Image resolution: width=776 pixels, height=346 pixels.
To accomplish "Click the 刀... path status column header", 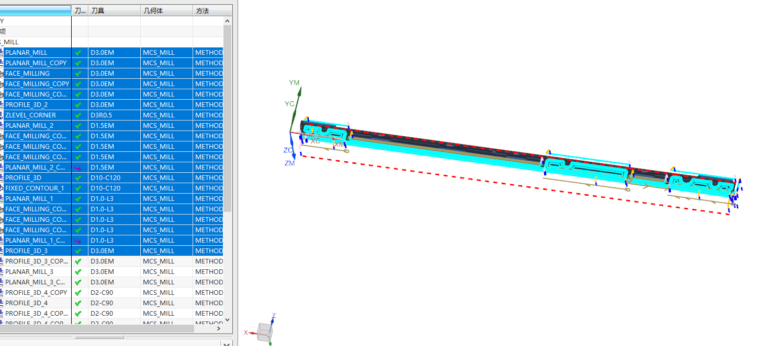I will 80,10.
